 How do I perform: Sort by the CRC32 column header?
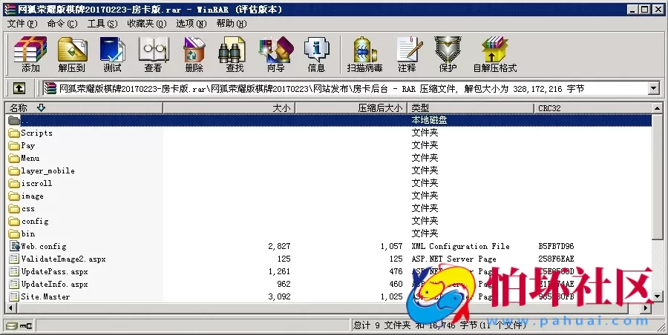pyautogui.click(x=592, y=108)
